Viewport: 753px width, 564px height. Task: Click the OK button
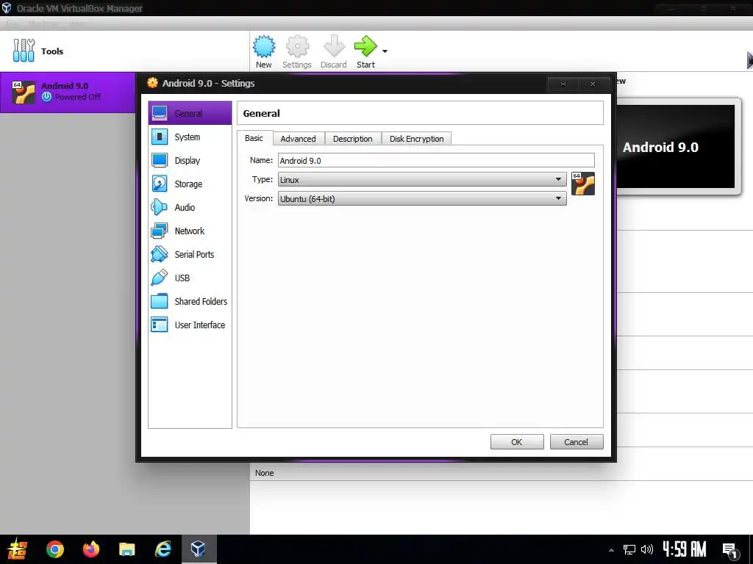pyautogui.click(x=517, y=441)
